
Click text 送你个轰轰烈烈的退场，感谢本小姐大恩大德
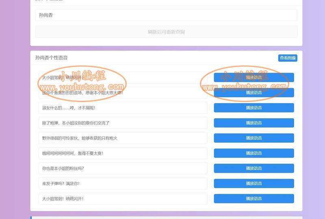coord(82,93)
